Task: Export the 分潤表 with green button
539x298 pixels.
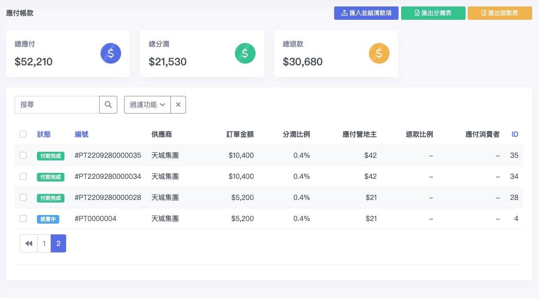Action: pos(433,13)
